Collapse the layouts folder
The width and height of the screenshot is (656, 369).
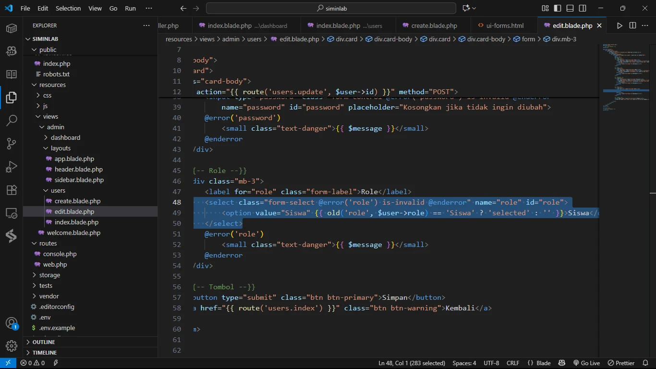click(x=61, y=148)
